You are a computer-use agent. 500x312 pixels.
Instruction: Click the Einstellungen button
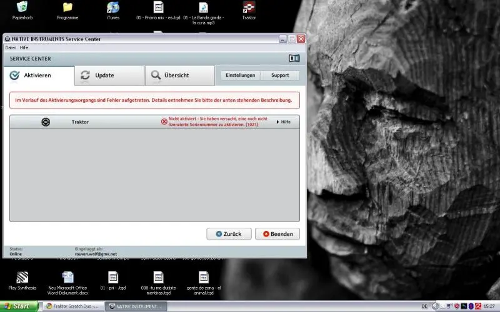pyautogui.click(x=240, y=76)
